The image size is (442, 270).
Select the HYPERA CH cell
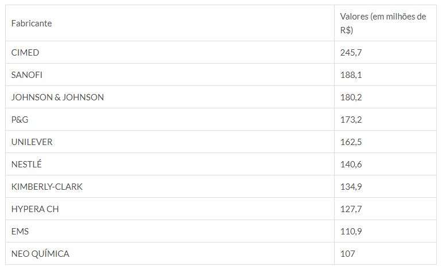[35, 209]
